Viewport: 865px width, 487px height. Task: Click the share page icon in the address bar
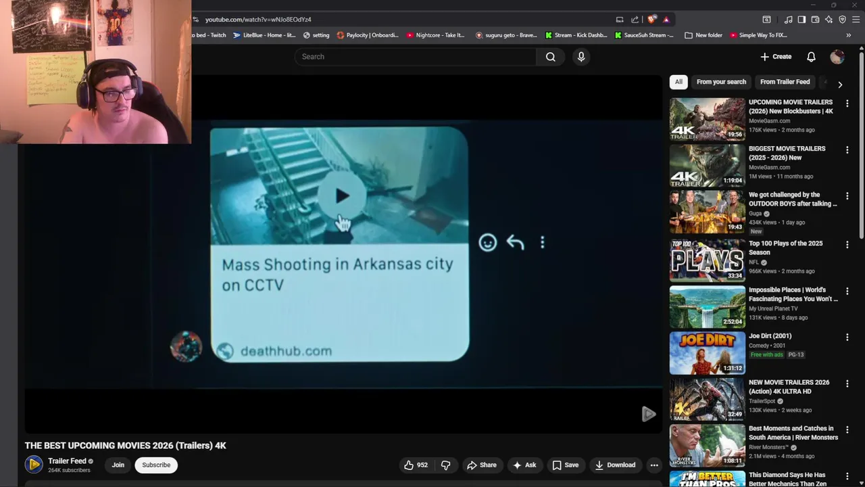pos(635,20)
